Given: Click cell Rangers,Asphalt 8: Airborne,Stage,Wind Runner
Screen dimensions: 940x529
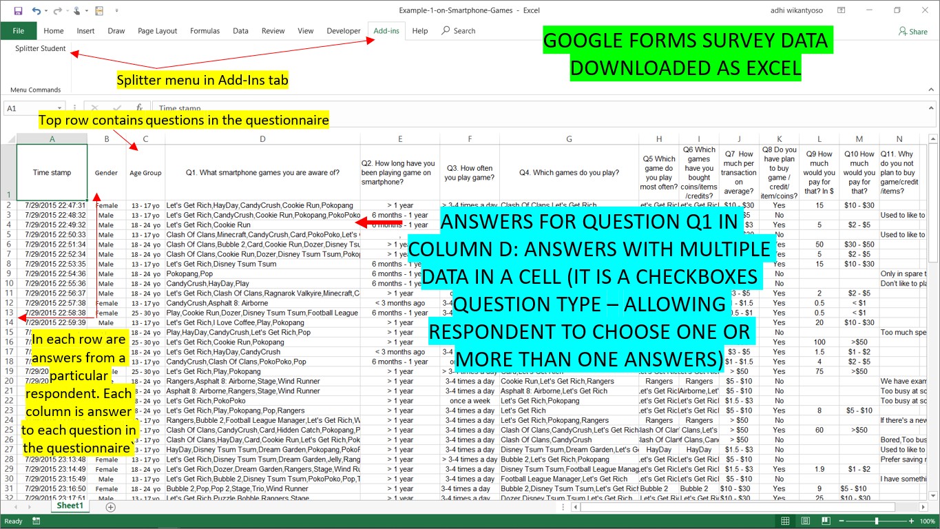Looking at the screenshot, I should coord(262,381).
